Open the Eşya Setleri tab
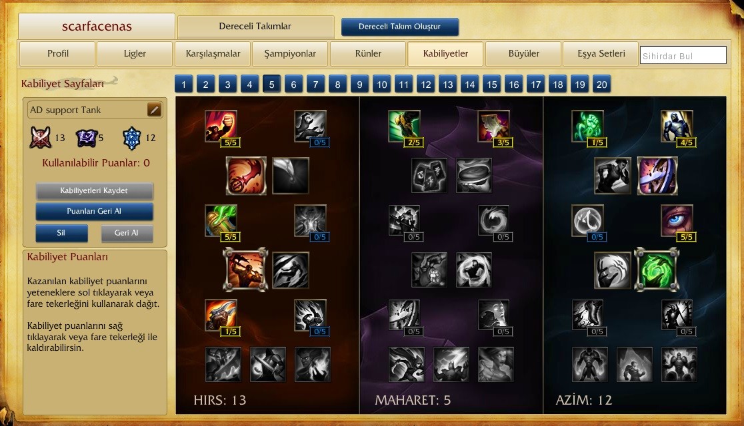Screen dimensions: 744x426 tap(601, 53)
